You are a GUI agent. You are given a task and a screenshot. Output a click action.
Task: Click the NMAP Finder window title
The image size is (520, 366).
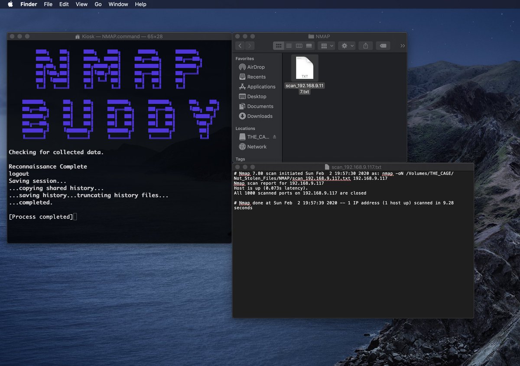[322, 36]
